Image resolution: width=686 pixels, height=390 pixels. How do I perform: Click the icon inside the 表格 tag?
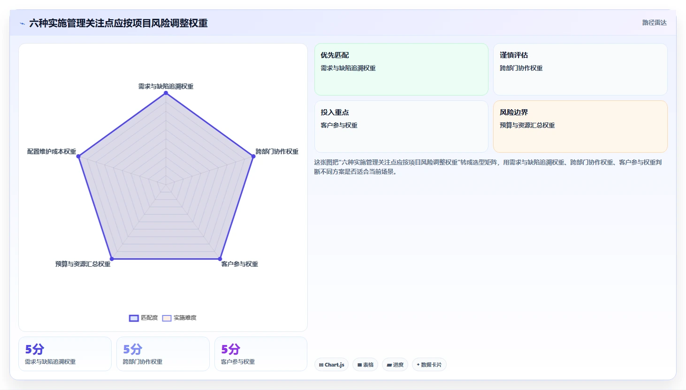pos(359,365)
